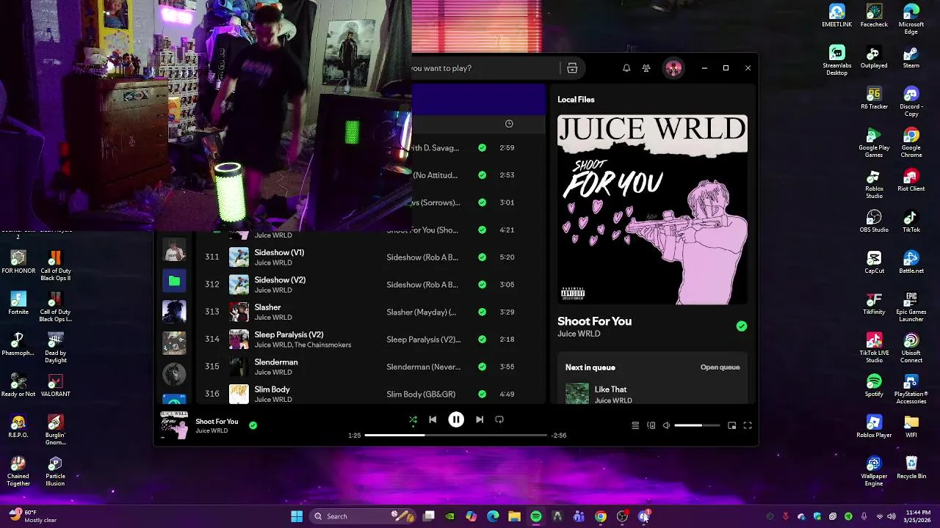The image size is (940, 528).
Task: Open green Local Files folder in sidebar
Action: (174, 281)
